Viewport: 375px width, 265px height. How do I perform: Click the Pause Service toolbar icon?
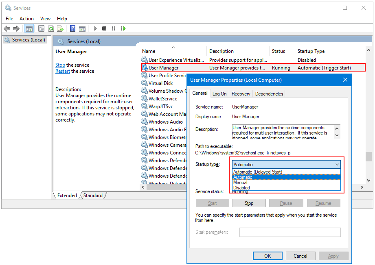tap(114, 28)
